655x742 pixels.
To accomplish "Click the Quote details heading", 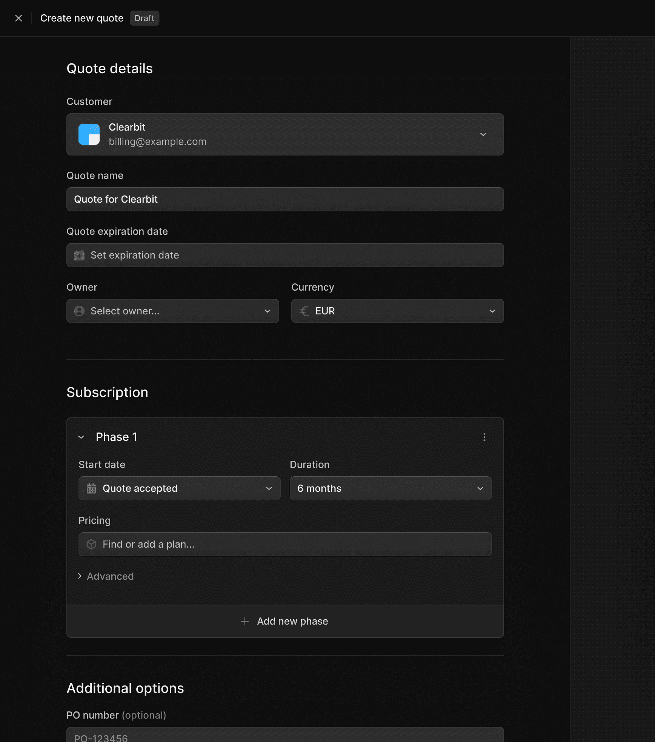I will [x=110, y=69].
